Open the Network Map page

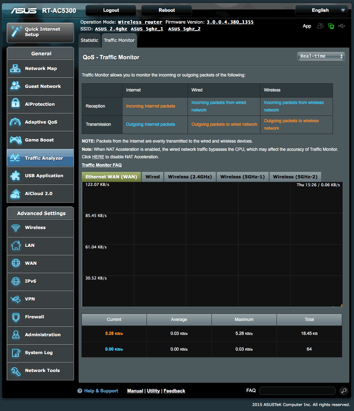point(40,68)
